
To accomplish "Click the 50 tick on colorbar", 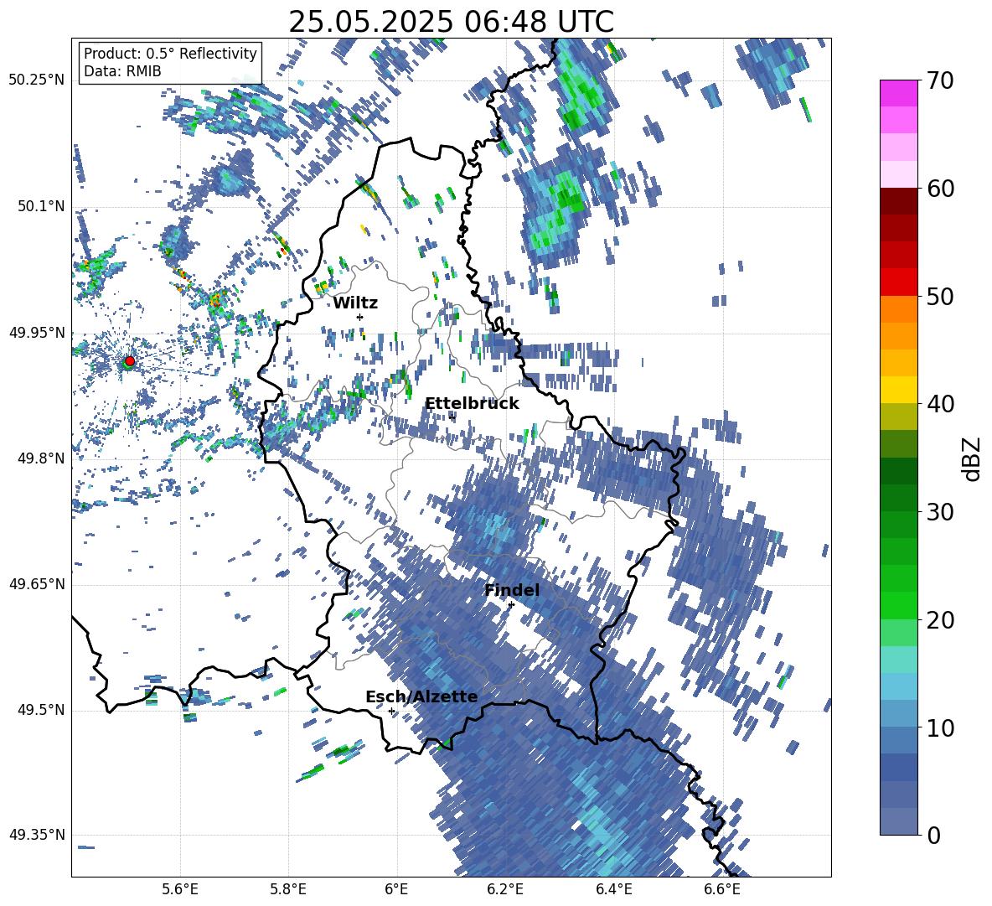I will pyautogui.click(x=940, y=297).
